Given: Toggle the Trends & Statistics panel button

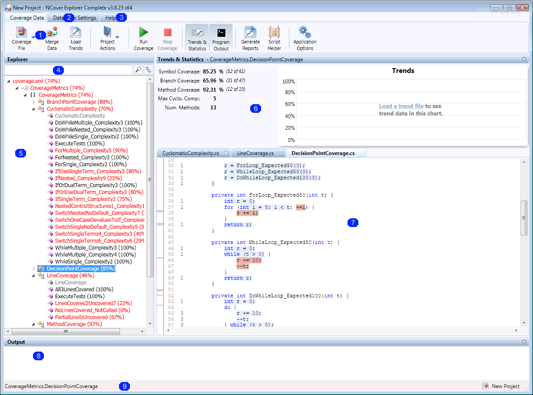Looking at the screenshot, I should [x=197, y=38].
